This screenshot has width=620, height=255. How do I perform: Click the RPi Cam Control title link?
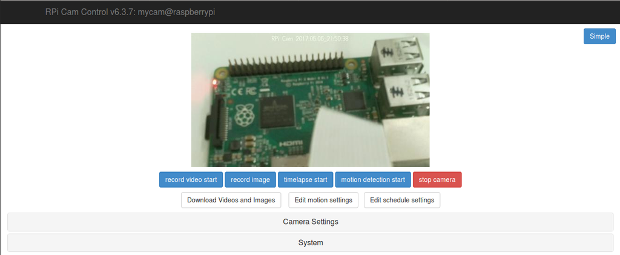(130, 12)
